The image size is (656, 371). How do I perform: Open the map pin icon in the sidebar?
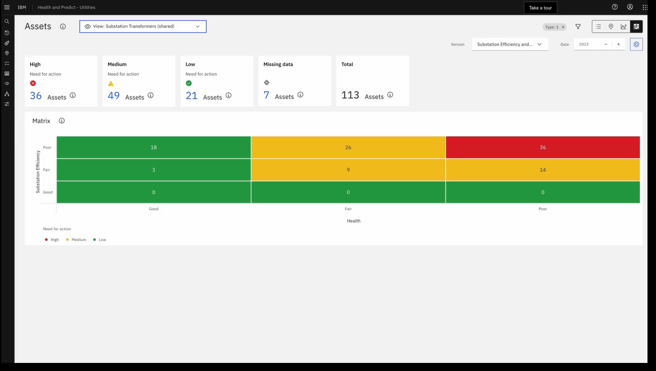(x=7, y=53)
